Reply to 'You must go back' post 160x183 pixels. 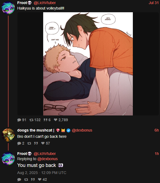click(x=19, y=179)
